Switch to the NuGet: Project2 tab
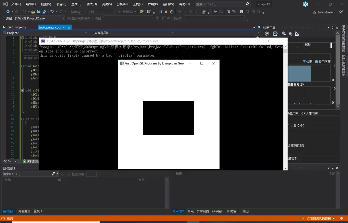 15,27
